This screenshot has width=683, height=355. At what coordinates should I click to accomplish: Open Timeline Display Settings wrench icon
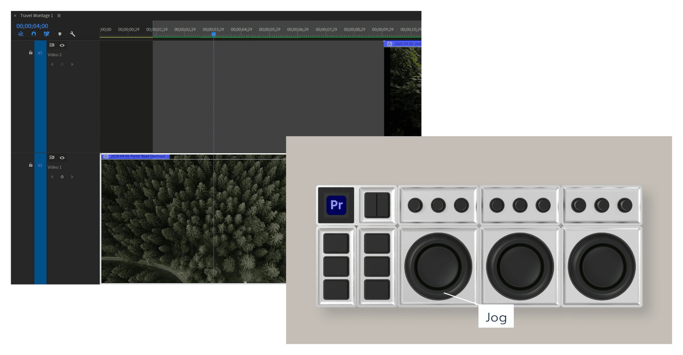pos(73,34)
